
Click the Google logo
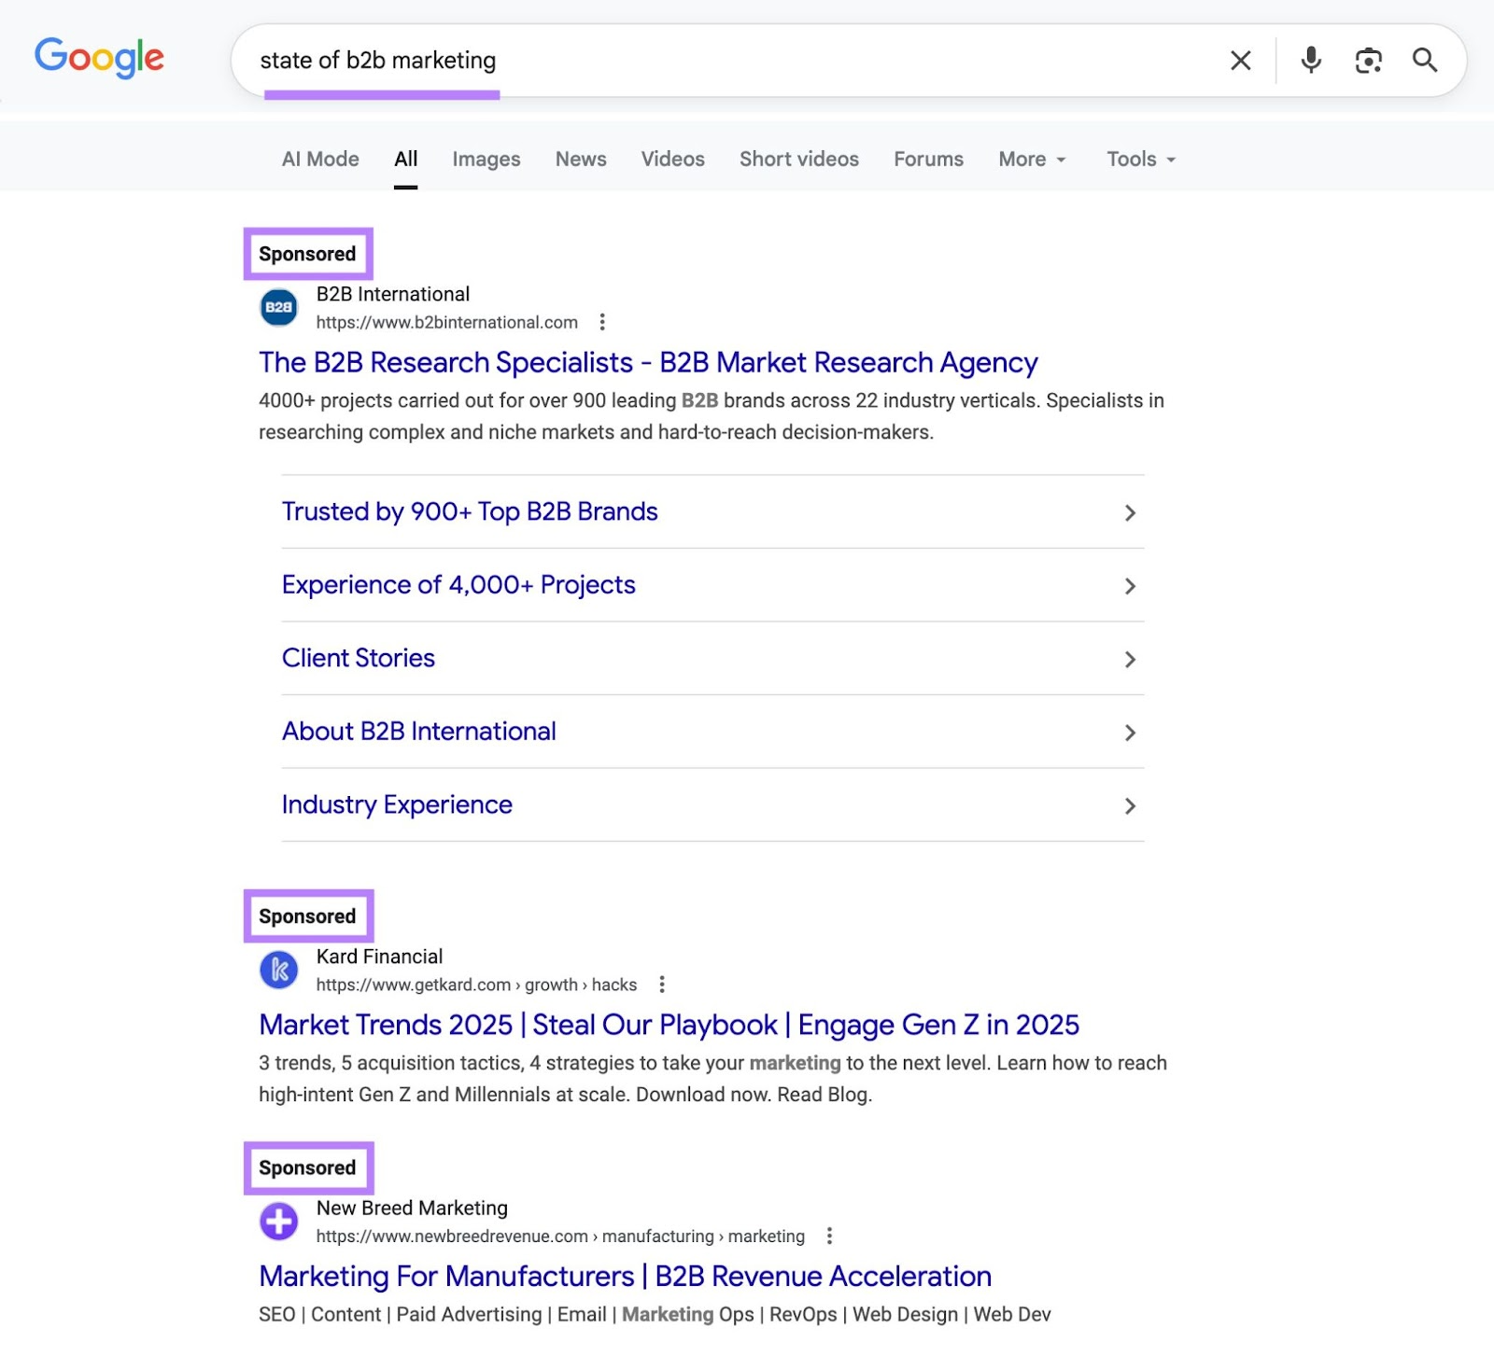(99, 58)
